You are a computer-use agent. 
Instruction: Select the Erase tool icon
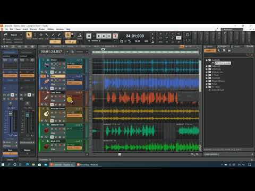pos(59,35)
